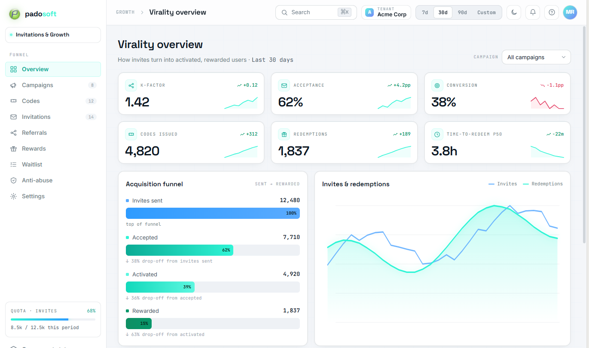Click the Conversion target icon on card
This screenshot has width=589, height=348.
click(437, 85)
